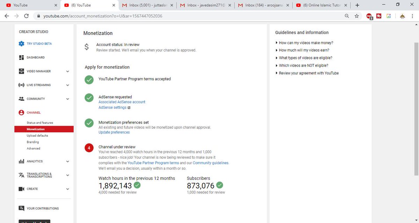The width and height of the screenshot is (419, 223).
Task: Click the Live Streaming broadcast icon
Action: [21, 85]
